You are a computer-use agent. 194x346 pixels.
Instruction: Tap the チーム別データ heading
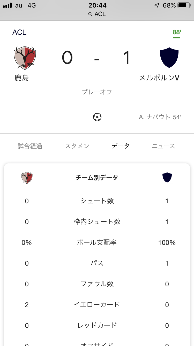(x=97, y=178)
